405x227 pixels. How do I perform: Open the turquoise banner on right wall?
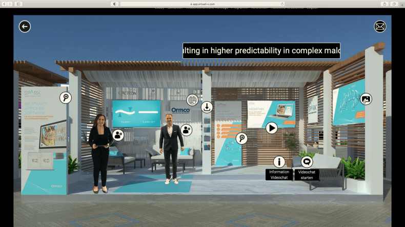(349, 102)
